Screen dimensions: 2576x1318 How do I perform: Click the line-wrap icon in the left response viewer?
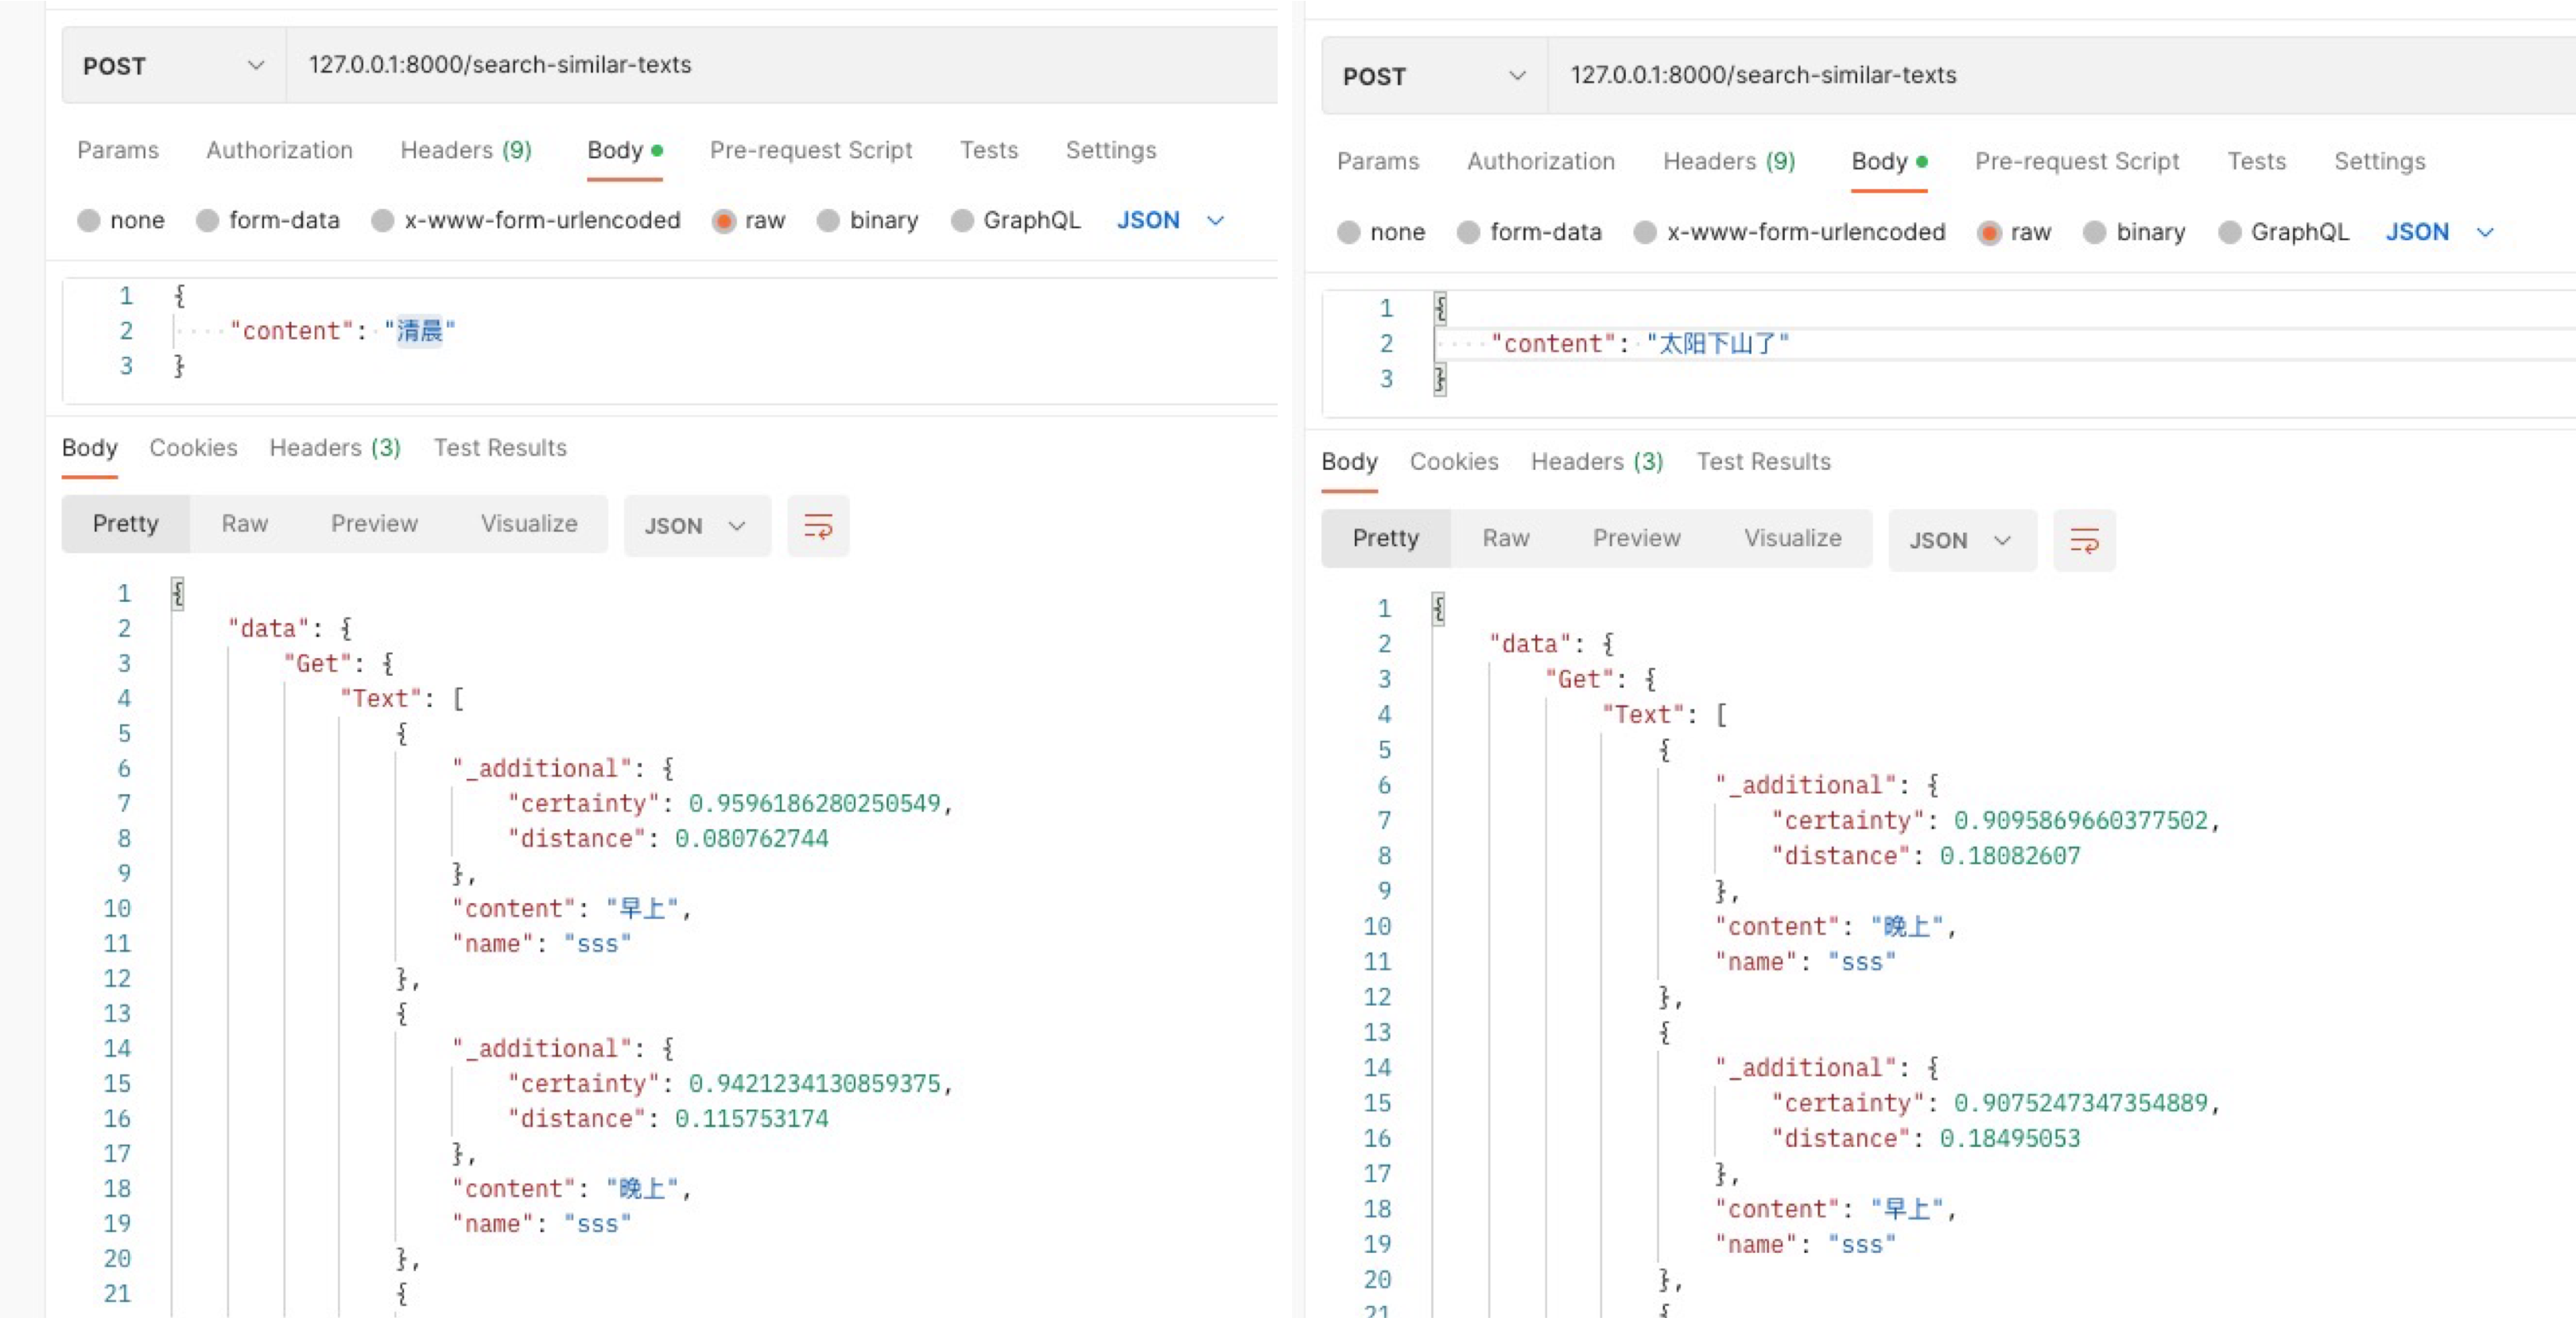[x=818, y=525]
